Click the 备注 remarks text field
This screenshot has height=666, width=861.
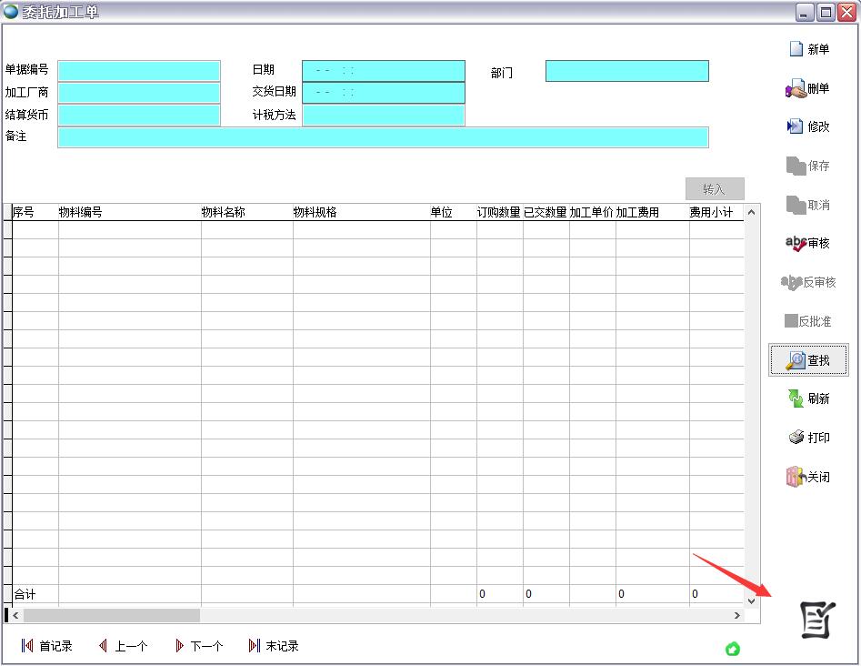pos(383,137)
